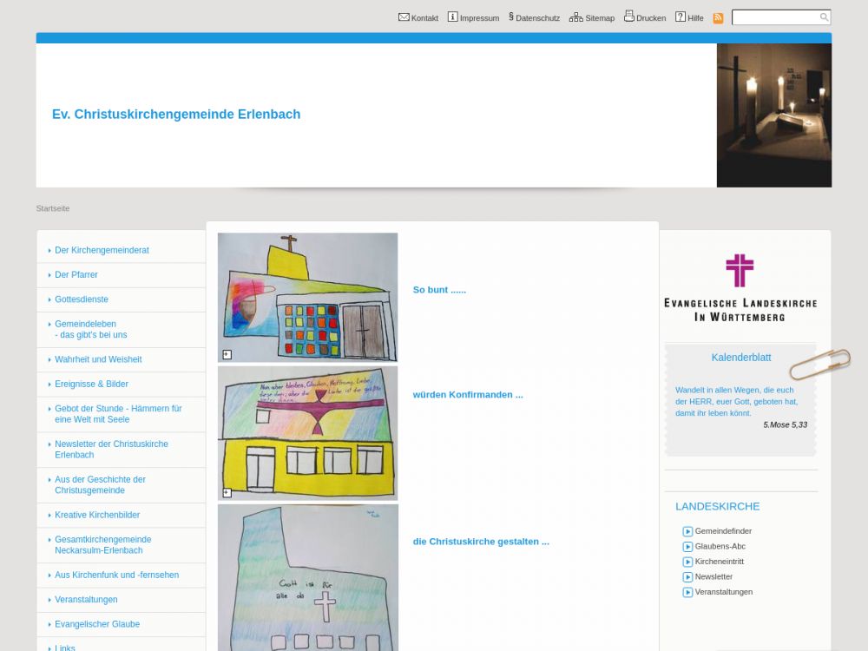Select Ereignisse & Bilder in sidebar

coord(91,384)
